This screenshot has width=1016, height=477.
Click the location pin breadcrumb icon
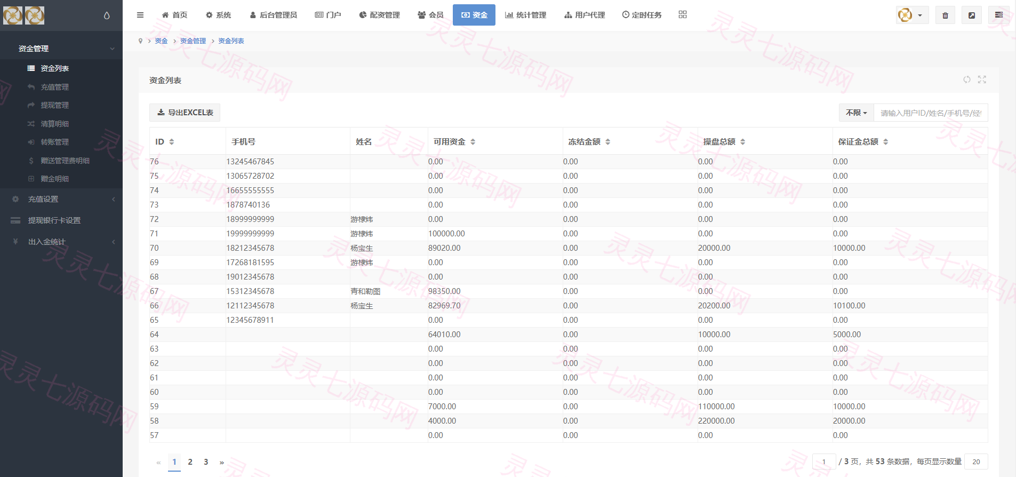140,41
